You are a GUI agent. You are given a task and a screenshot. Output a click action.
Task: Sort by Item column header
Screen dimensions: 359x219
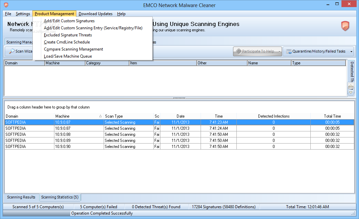(x=163, y=63)
